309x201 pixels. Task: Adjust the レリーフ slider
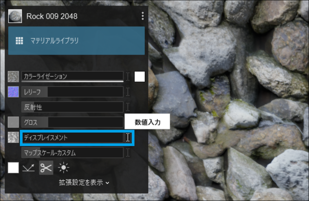pos(72,92)
